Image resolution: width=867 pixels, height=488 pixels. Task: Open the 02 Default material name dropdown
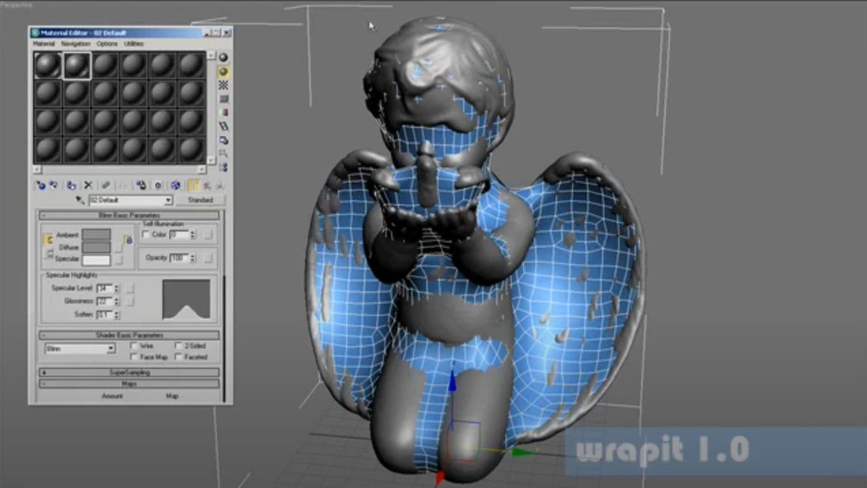tap(168, 200)
